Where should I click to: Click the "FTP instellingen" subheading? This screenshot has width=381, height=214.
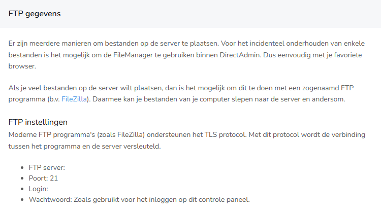38,122
